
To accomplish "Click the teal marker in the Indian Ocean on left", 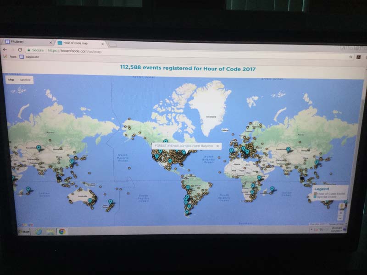I will point(28,189).
